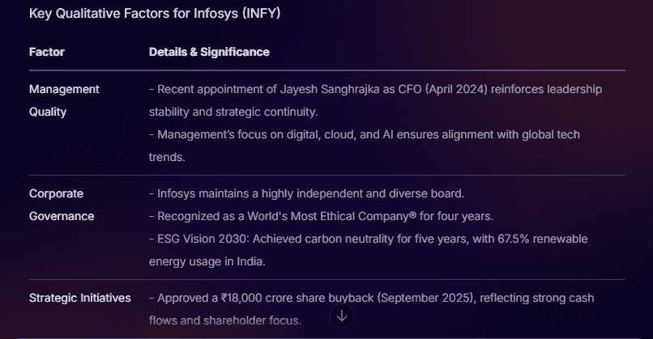Click the independent and diverse board line
The width and height of the screenshot is (653, 339).
point(306,193)
